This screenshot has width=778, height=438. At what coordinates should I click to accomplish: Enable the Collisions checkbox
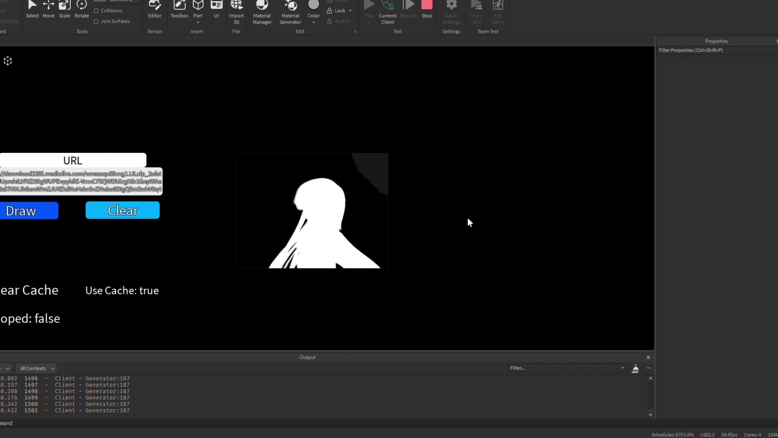(x=96, y=11)
